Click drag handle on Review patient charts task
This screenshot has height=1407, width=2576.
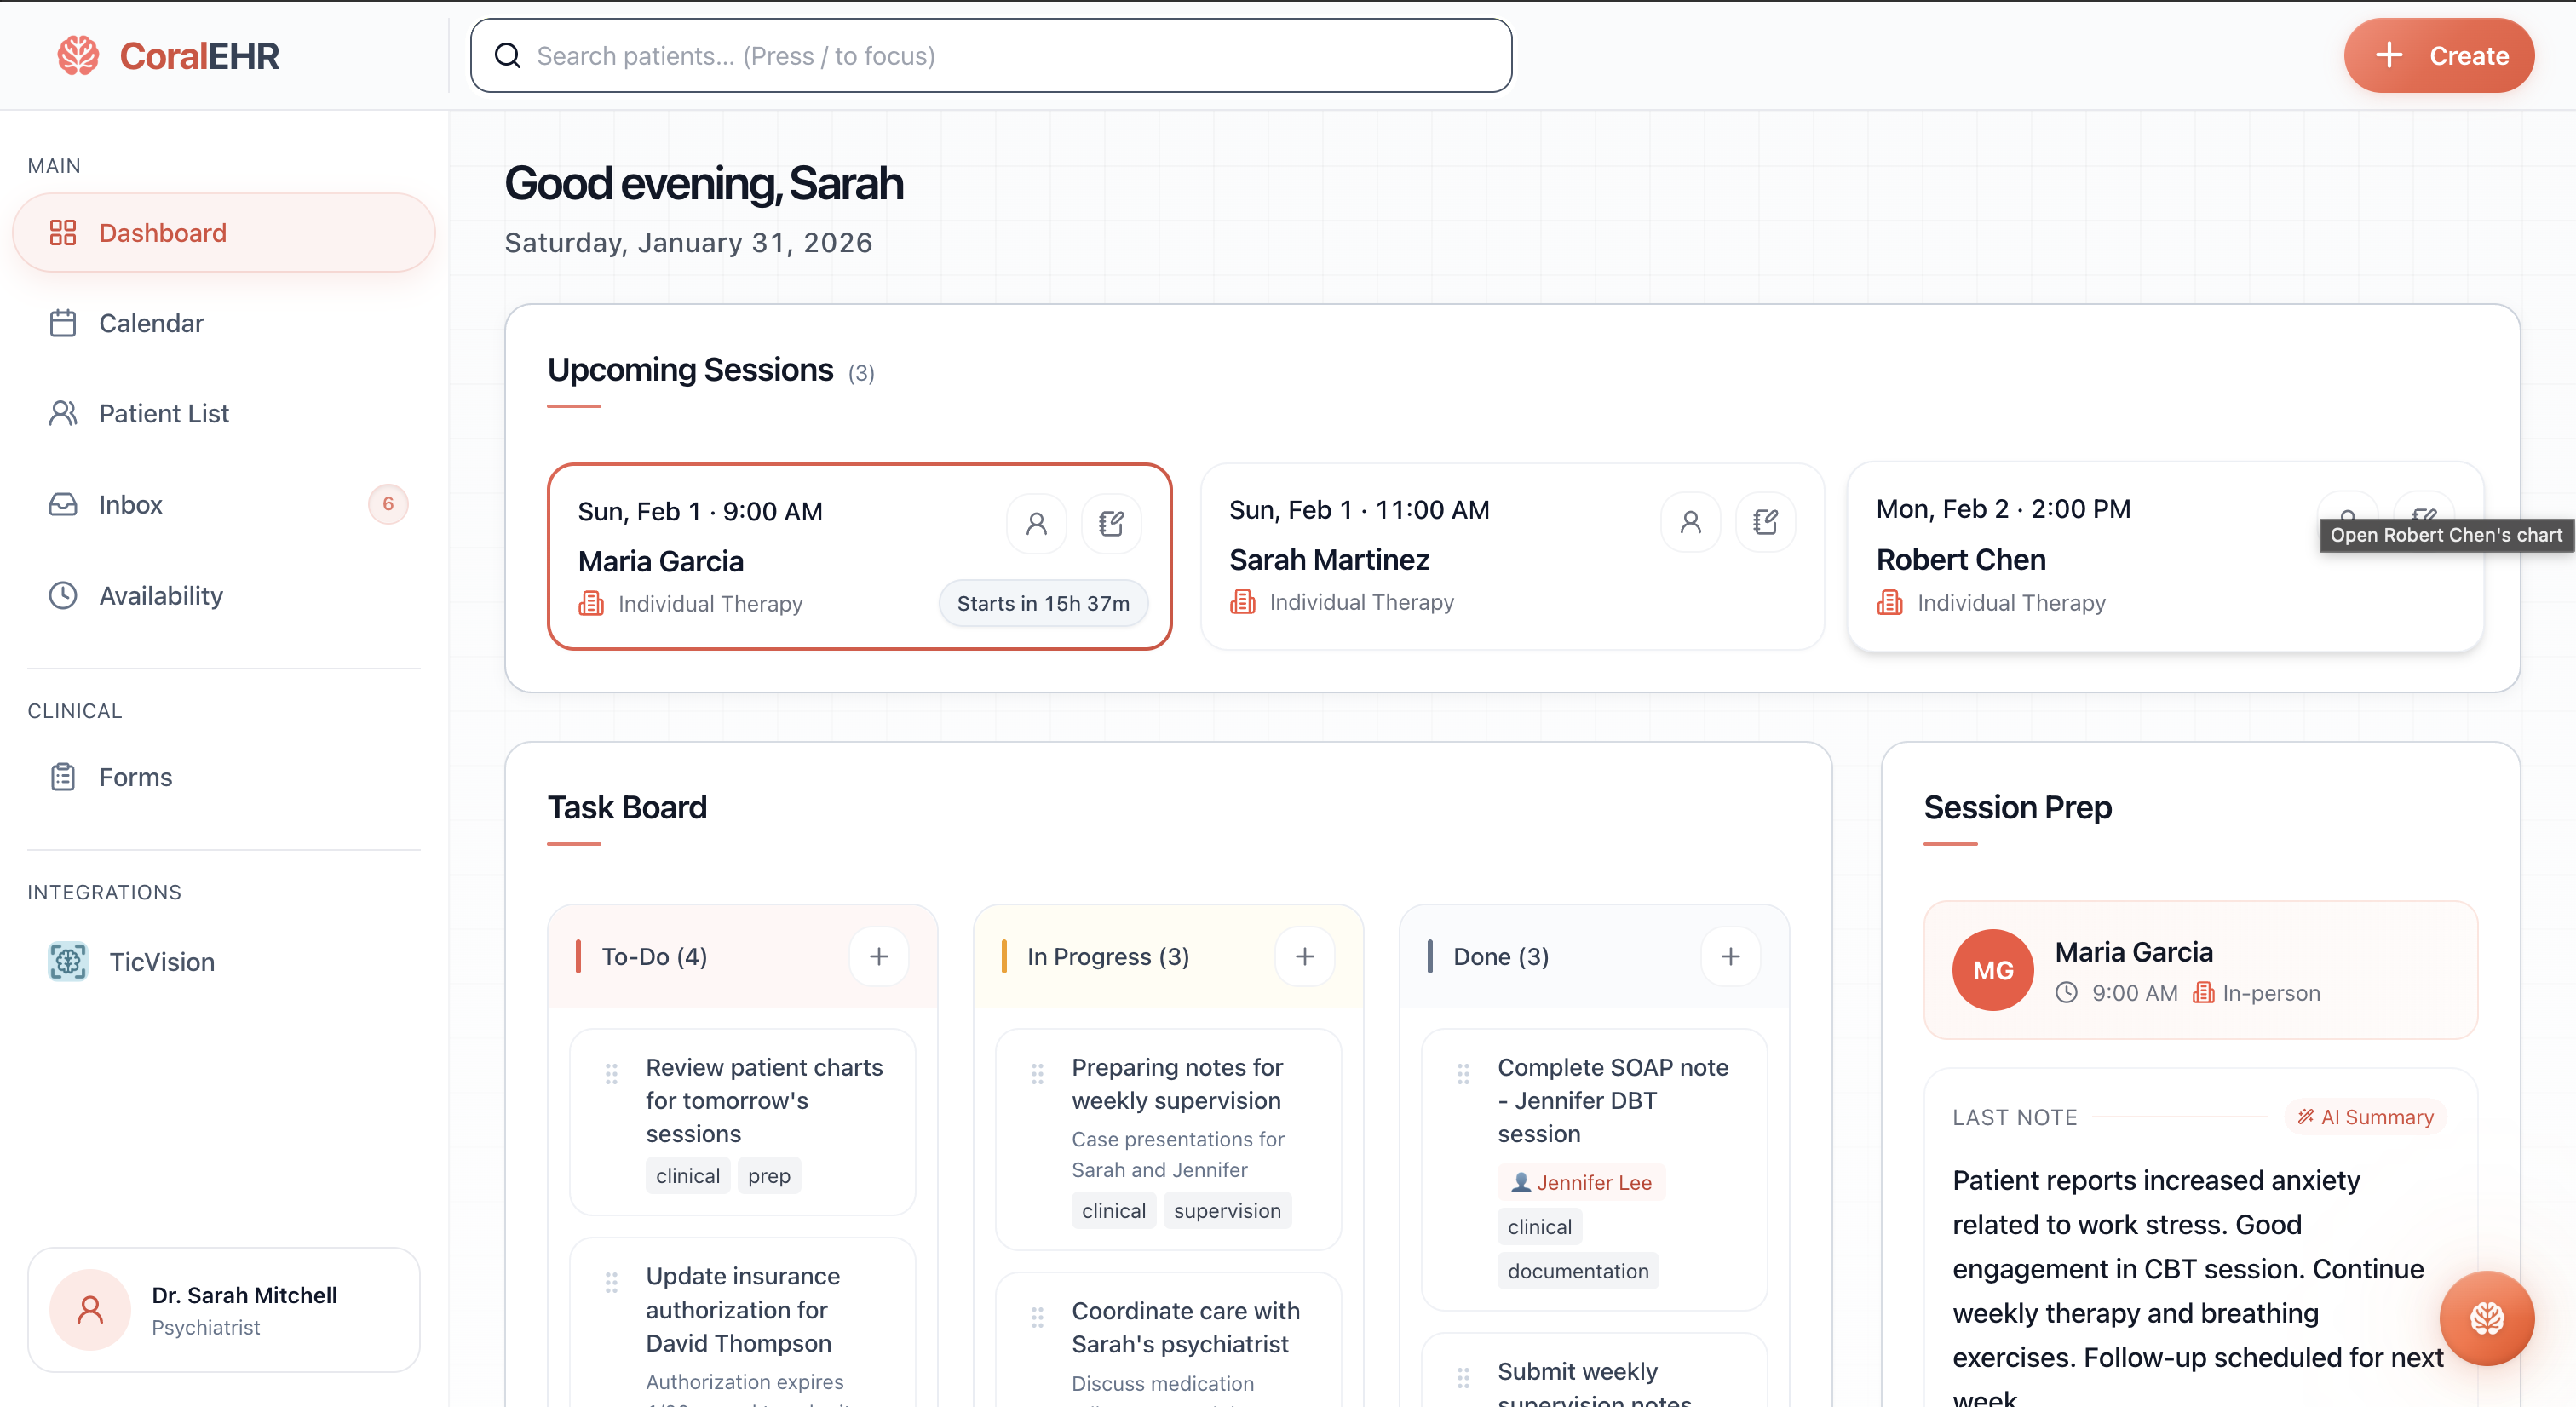coord(611,1074)
